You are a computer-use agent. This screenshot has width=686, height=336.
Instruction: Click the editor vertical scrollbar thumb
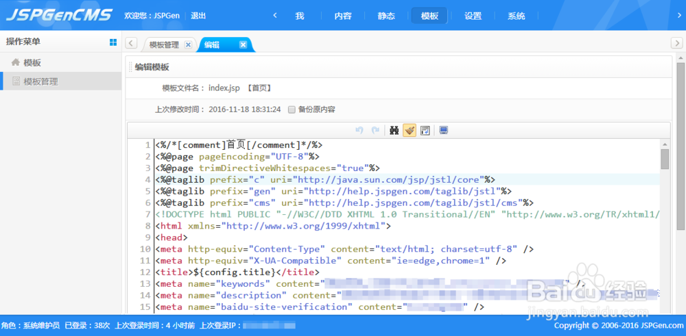(665, 159)
